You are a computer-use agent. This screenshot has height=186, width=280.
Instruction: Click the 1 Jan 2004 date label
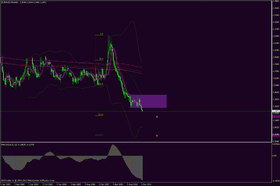click(62, 184)
